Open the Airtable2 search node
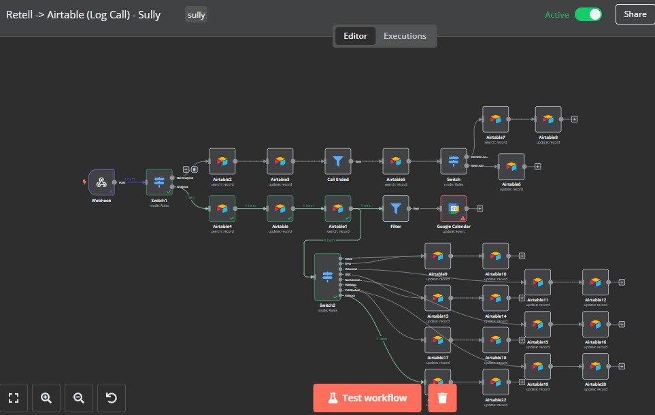This screenshot has height=415, width=655. [x=222, y=161]
